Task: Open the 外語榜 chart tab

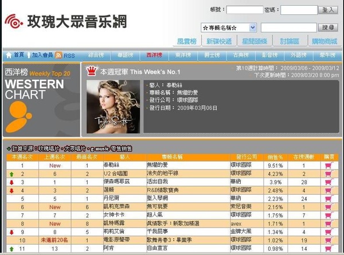Action: point(299,55)
